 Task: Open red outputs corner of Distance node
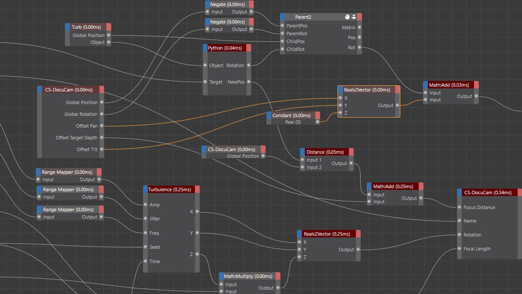point(351,152)
